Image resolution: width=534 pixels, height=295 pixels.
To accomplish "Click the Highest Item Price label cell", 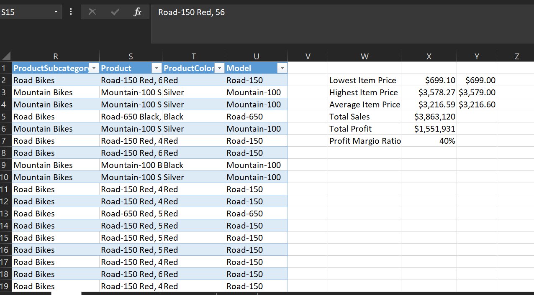I will click(365, 92).
